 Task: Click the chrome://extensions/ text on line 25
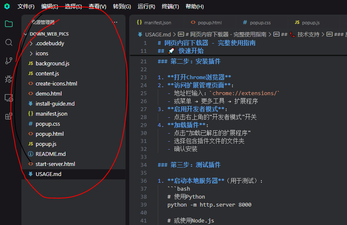click(245, 93)
